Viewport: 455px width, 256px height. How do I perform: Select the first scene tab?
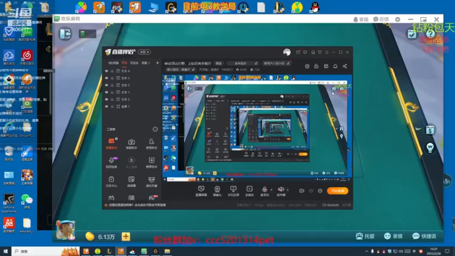[113, 63]
